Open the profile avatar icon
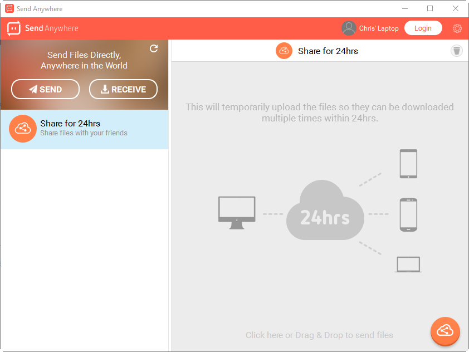Viewport: 469px width, 352px height. (x=349, y=28)
